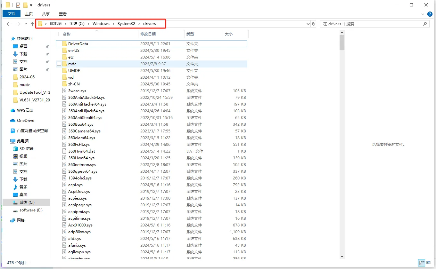Viewport: 436px width, 269px height.
Task: Open the 文件 menu tab
Action: [12, 14]
